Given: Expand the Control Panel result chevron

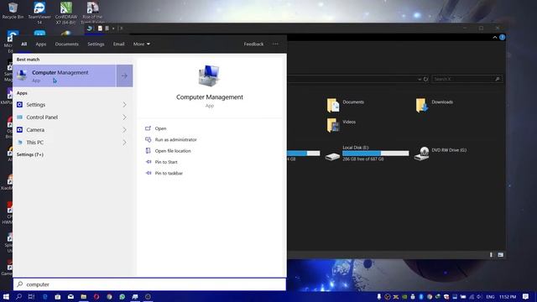Looking at the screenshot, I should pyautogui.click(x=124, y=117).
